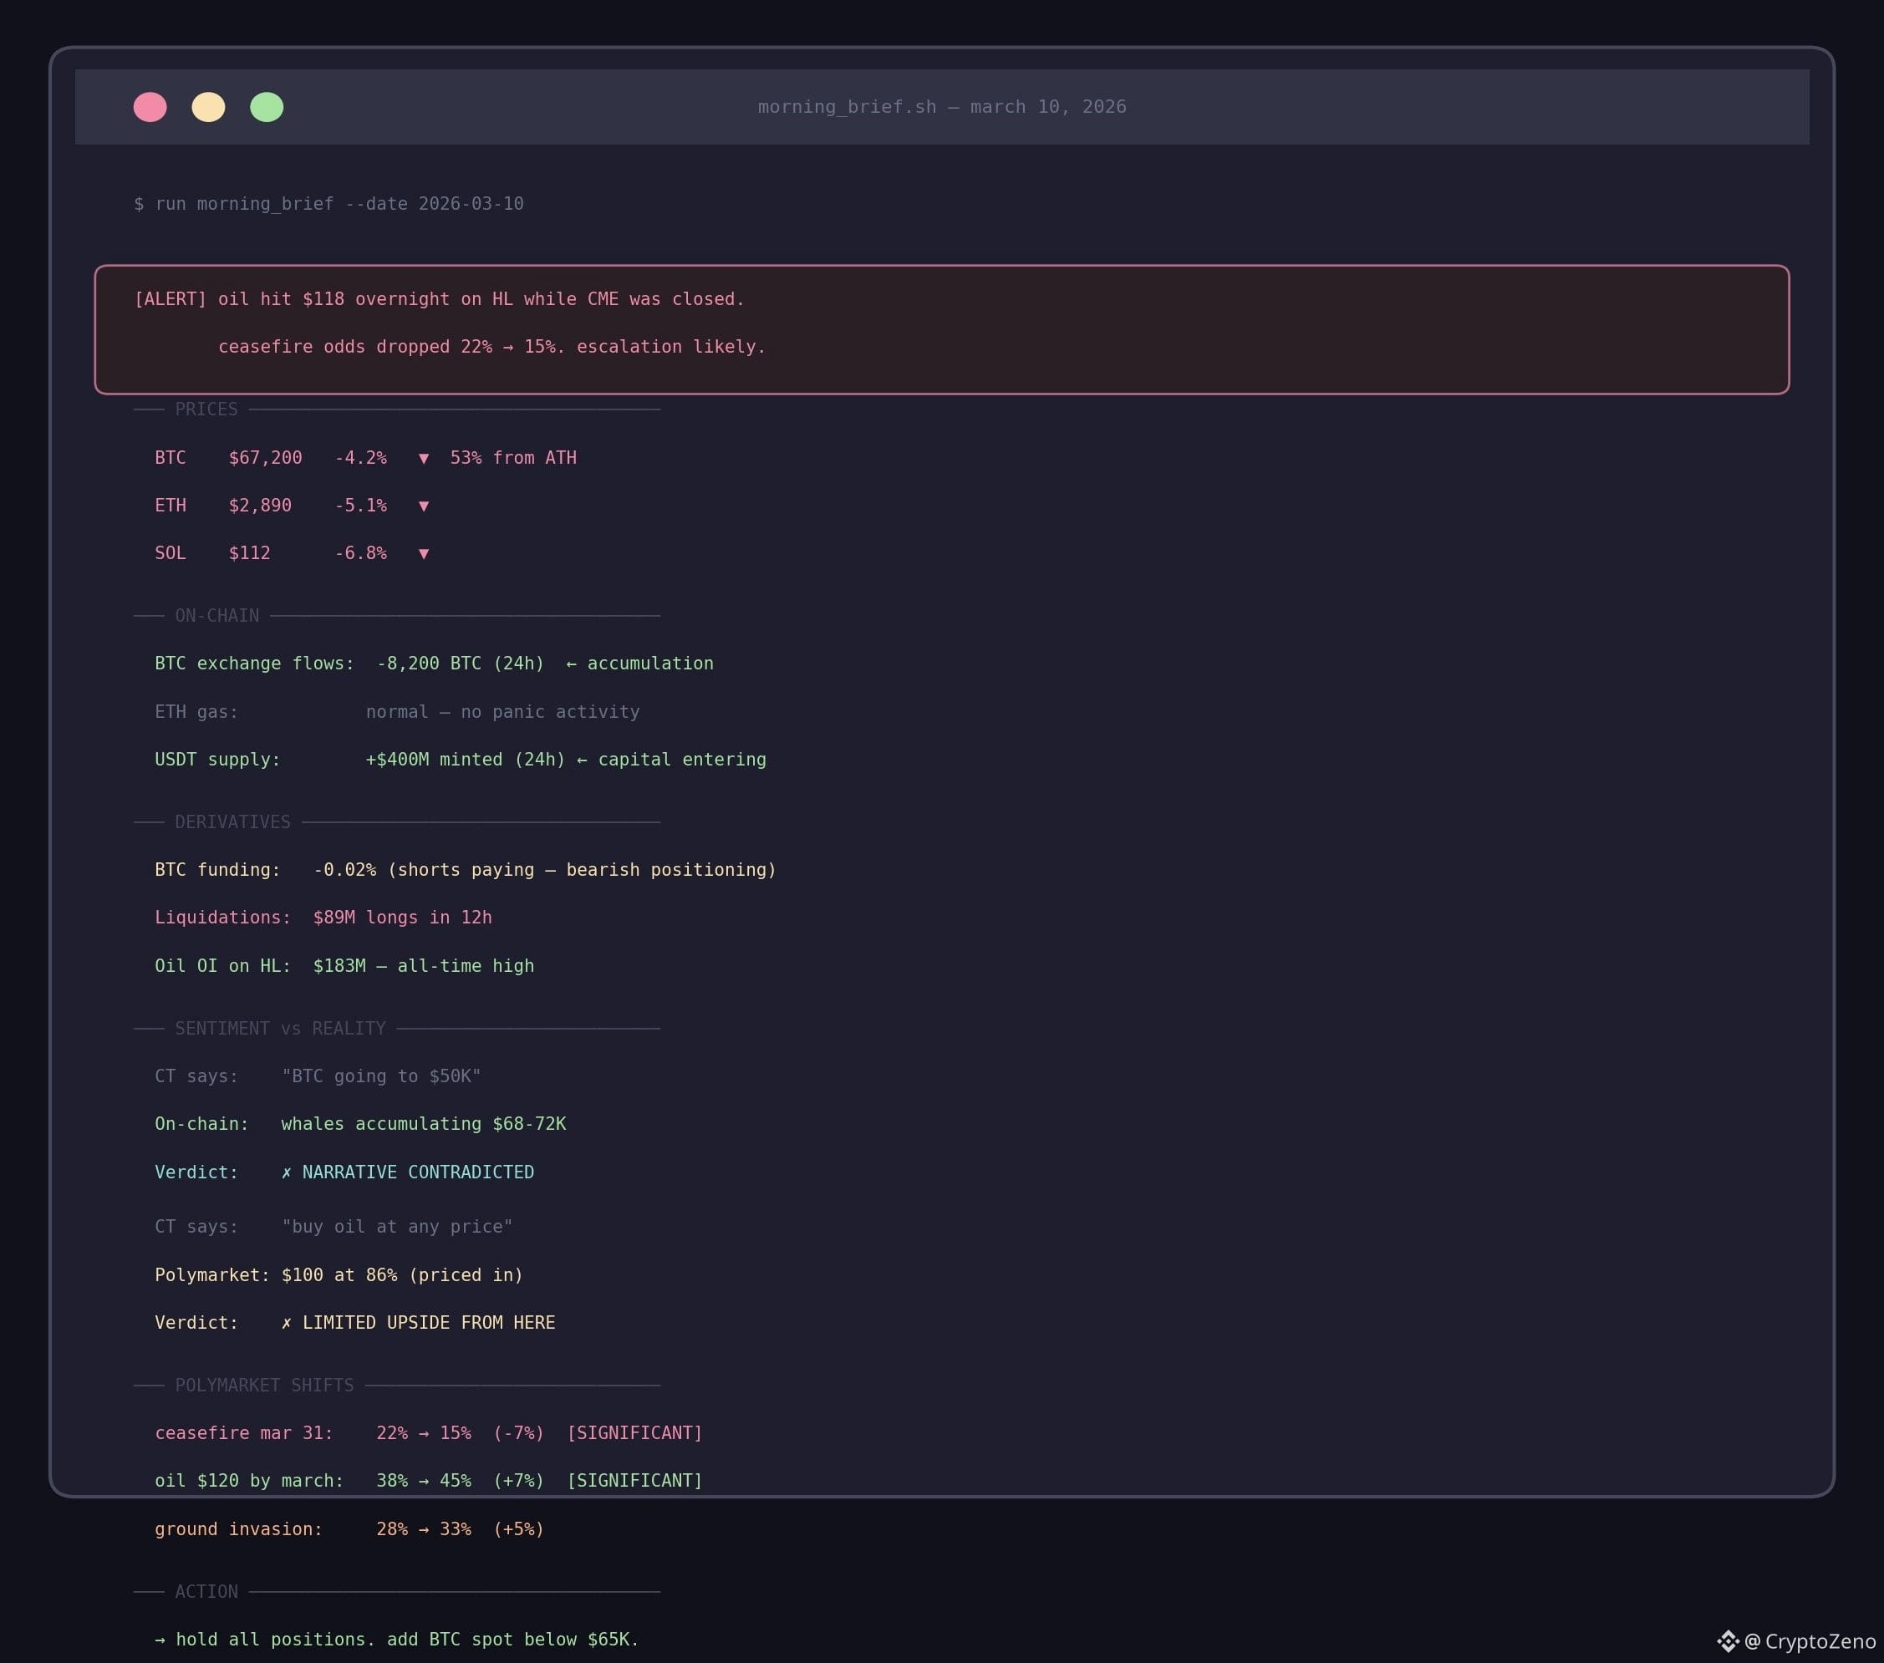This screenshot has width=1884, height=1663.
Task: Click the CryptoZeno watermark logo
Action: (x=1729, y=1641)
